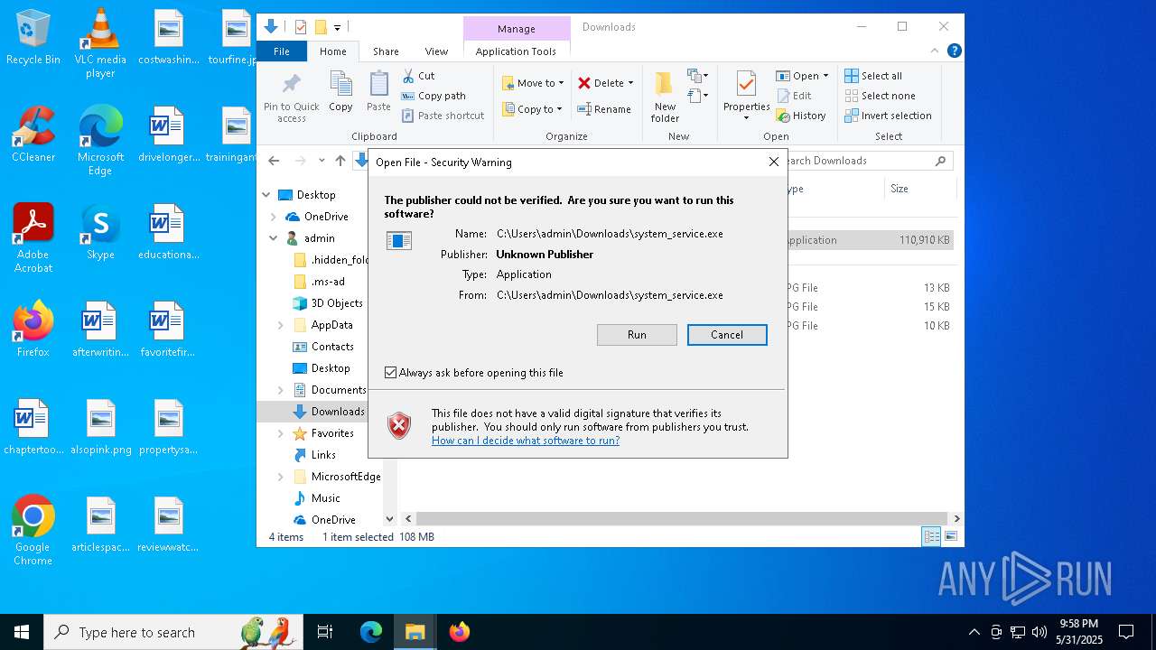Image resolution: width=1156 pixels, height=650 pixels.
Task: Select Music in navigation tree
Action: pyautogui.click(x=316, y=498)
